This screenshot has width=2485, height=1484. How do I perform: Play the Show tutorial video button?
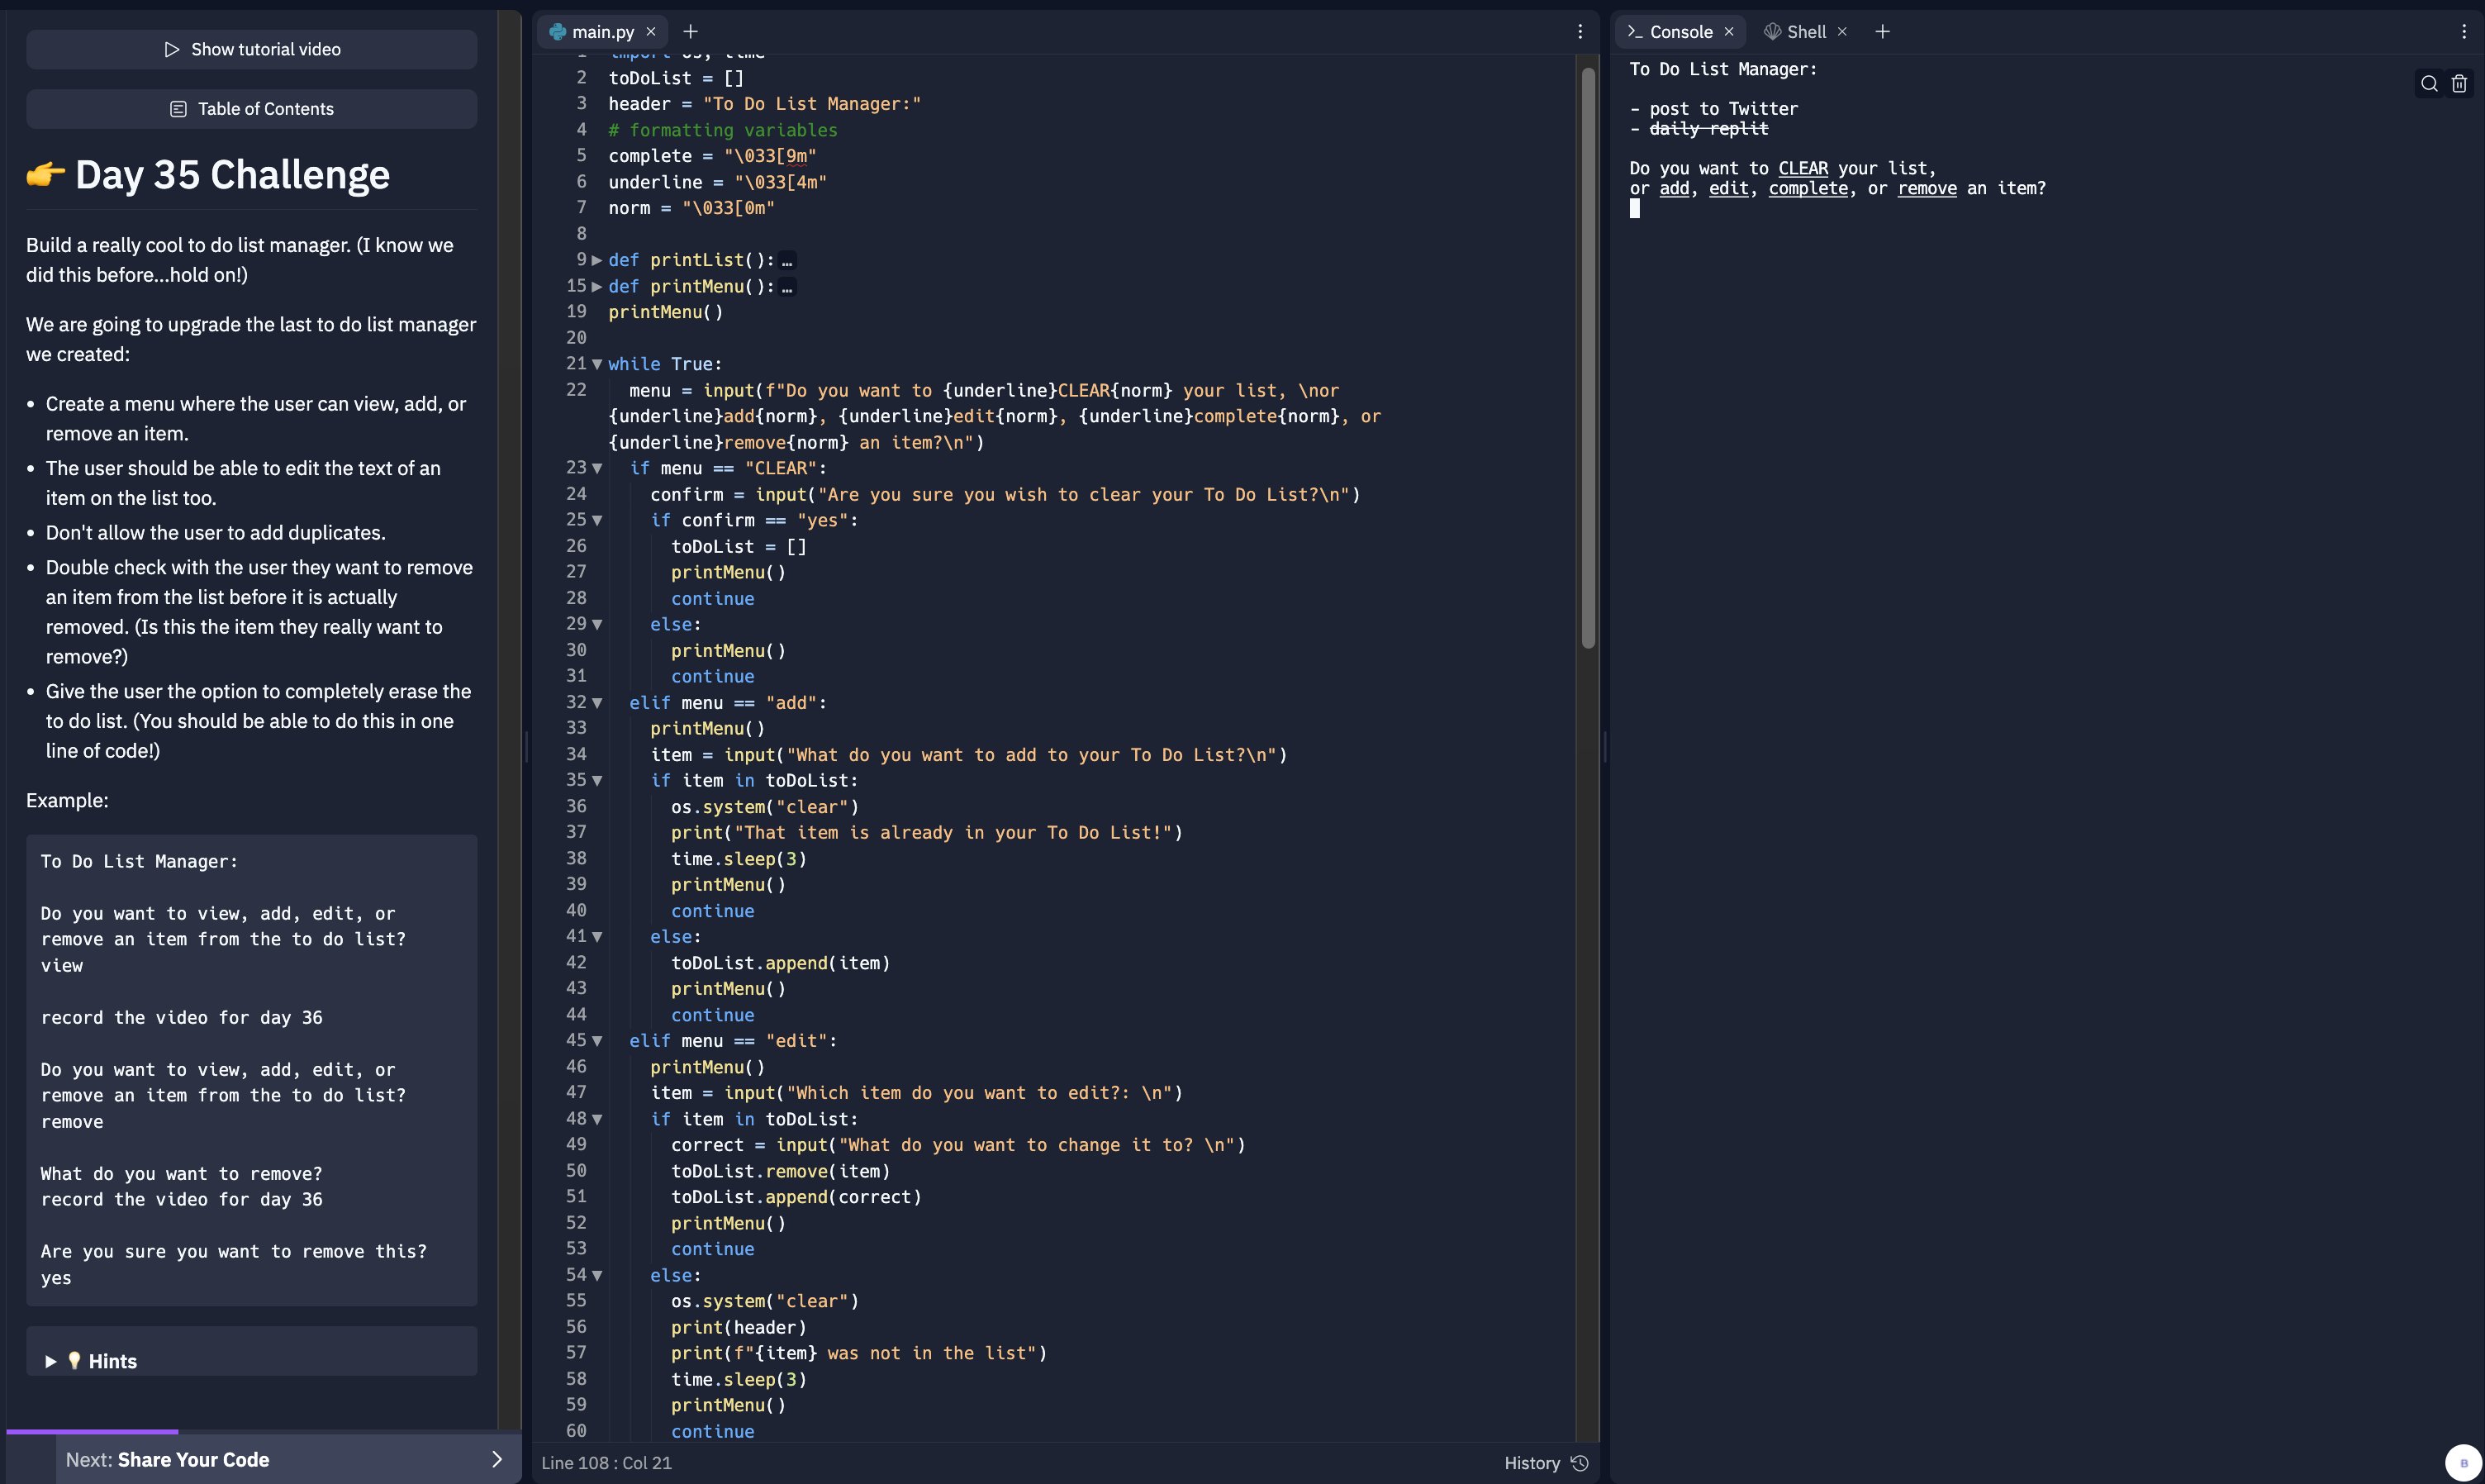click(252, 50)
